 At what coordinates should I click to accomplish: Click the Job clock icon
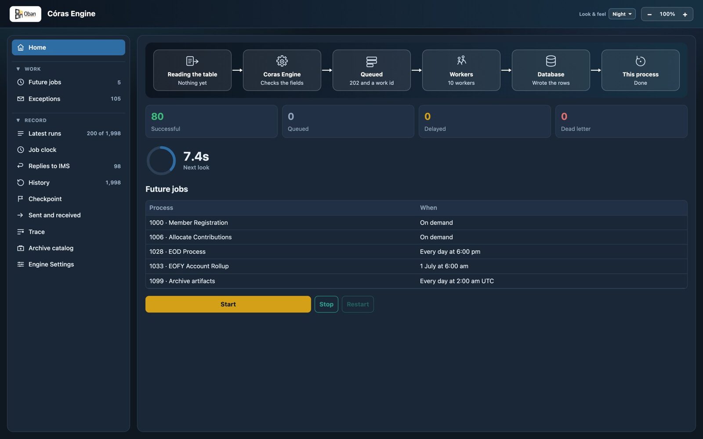click(21, 150)
